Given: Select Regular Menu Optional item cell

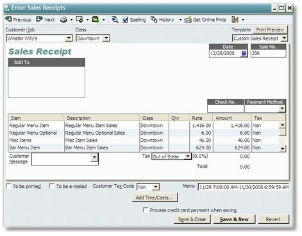Looking at the screenshot, I should point(36,133).
